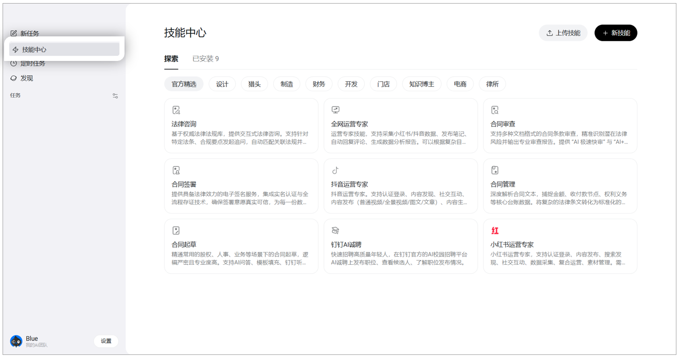Image resolution: width=680 pixels, height=358 pixels.
Task: Click the Blue user avatar
Action: [16, 341]
